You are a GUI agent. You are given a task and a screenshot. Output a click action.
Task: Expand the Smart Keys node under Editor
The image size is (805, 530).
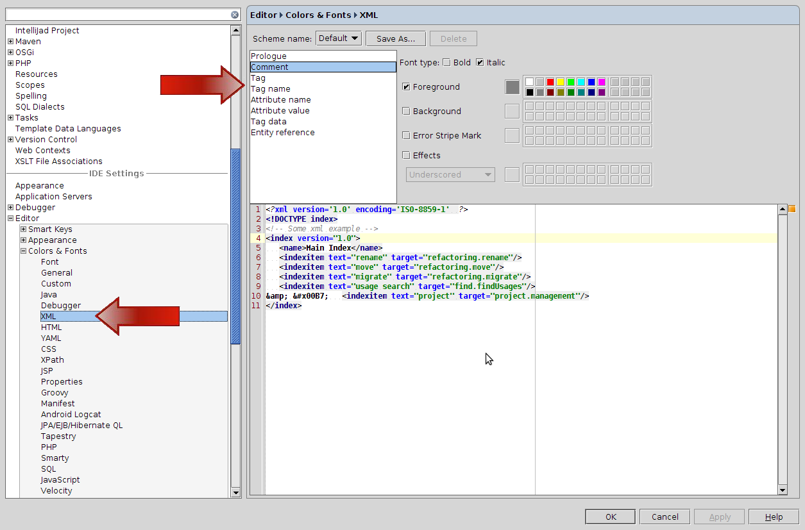23,229
